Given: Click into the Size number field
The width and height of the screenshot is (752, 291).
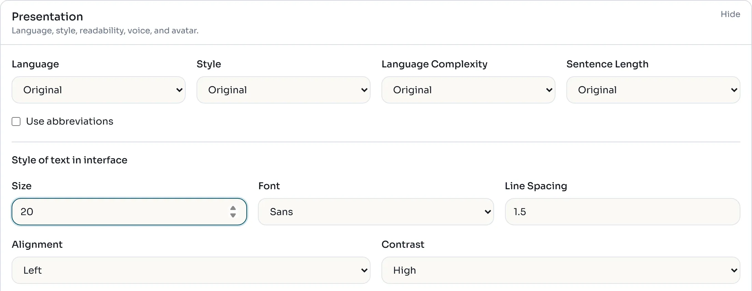Looking at the screenshot, I should tap(129, 212).
